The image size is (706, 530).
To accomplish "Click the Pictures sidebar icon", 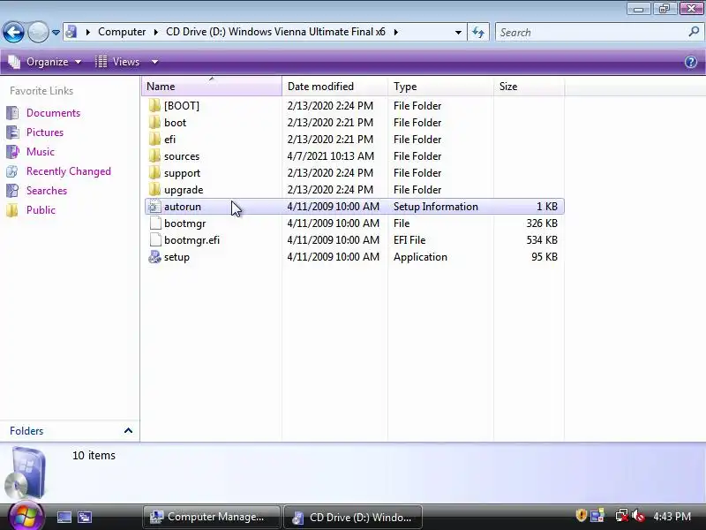I will tap(12, 132).
